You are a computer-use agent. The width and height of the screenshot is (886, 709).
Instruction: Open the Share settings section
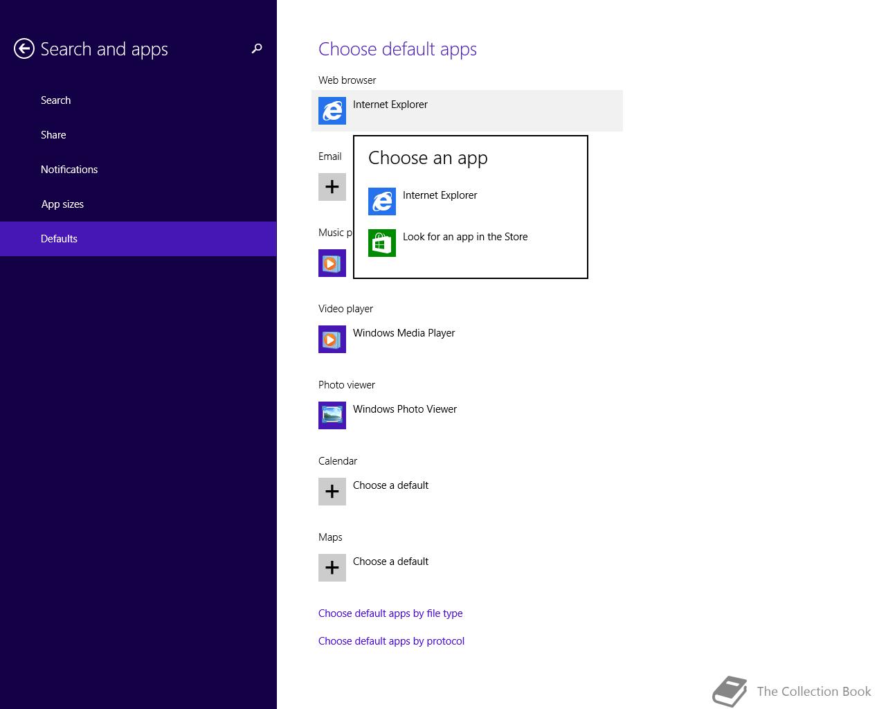(138, 135)
